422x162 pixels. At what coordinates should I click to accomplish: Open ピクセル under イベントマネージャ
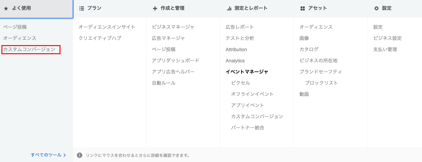pos(240,83)
